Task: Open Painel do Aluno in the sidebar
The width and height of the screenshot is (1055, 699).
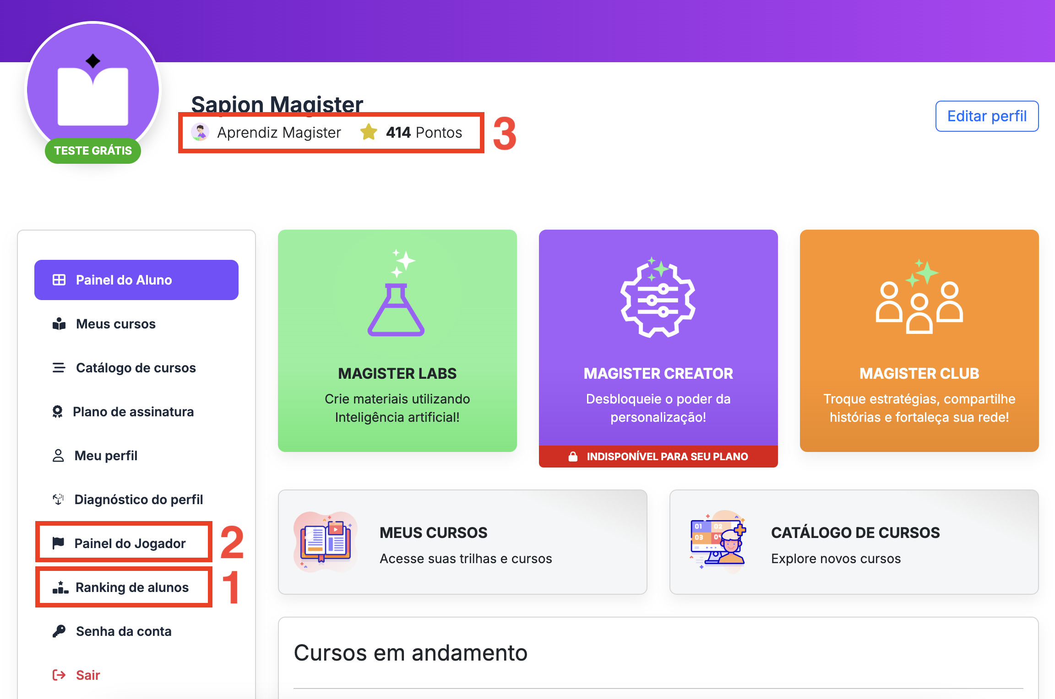Action: (x=136, y=280)
